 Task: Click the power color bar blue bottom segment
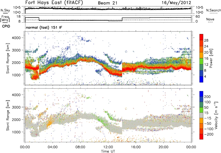pyautogui.click(x=201, y=79)
